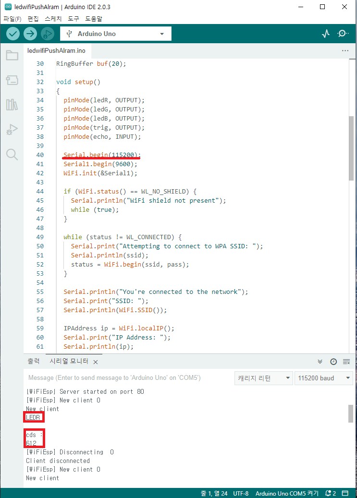Switch to the 출력 tab
357x498 pixels.
click(x=34, y=362)
